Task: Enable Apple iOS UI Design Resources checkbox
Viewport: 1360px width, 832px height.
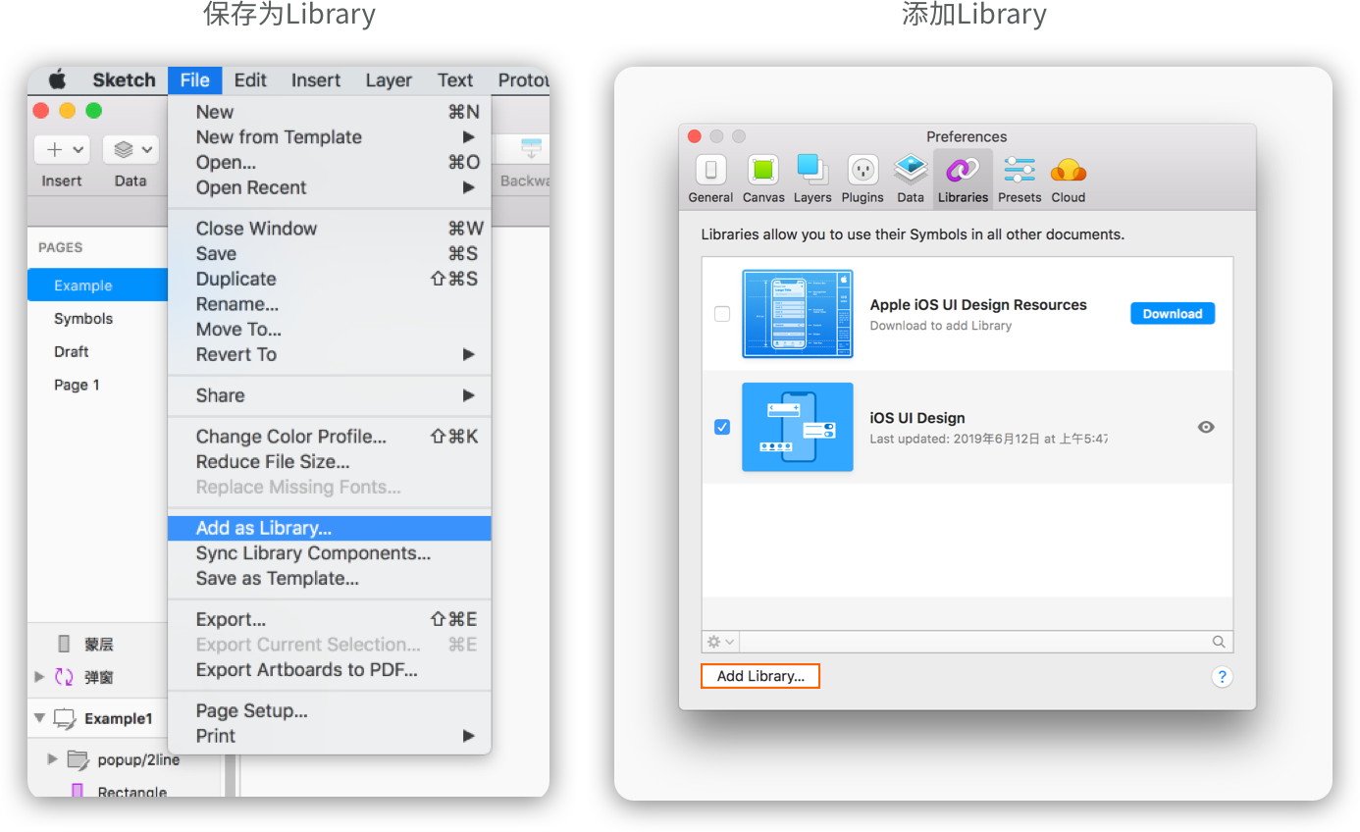Action: (x=722, y=314)
